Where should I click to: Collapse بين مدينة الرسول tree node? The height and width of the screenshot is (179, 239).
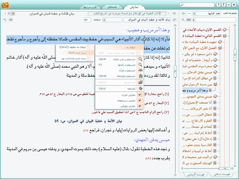coord(215,84)
